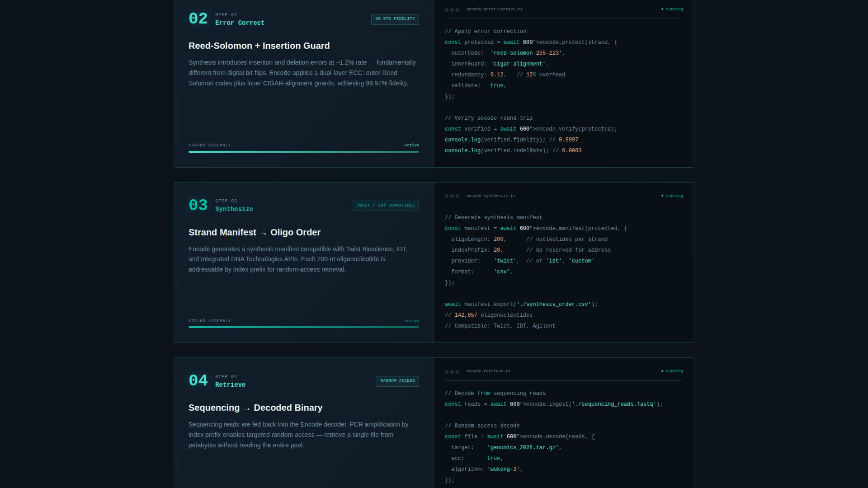Select the encode-error-correct.ts file name

point(494,9)
